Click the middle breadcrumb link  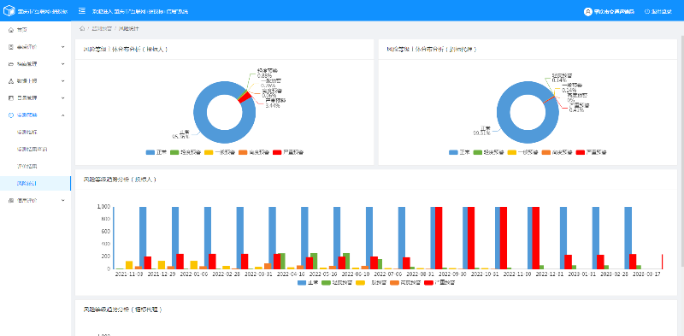pyautogui.click(x=102, y=29)
